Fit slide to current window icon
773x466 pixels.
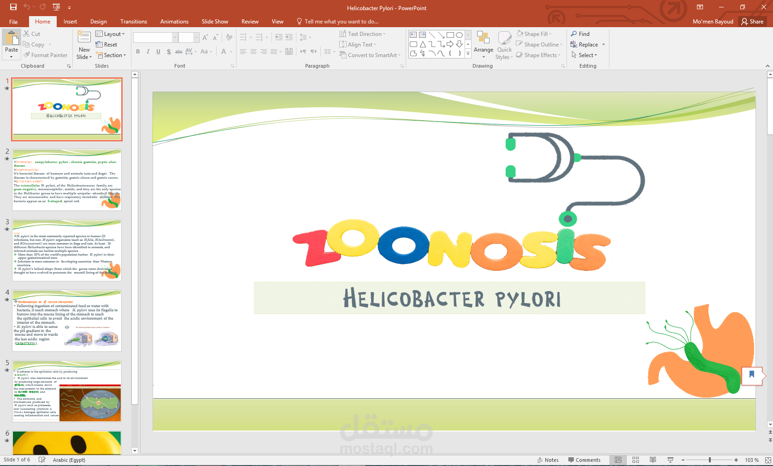pyautogui.click(x=768, y=460)
